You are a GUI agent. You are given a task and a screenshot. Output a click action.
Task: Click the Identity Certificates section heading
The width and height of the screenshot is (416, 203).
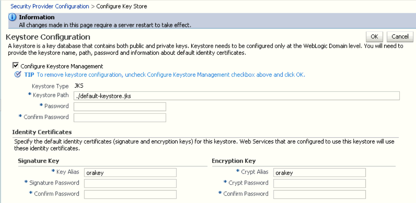[x=42, y=132]
